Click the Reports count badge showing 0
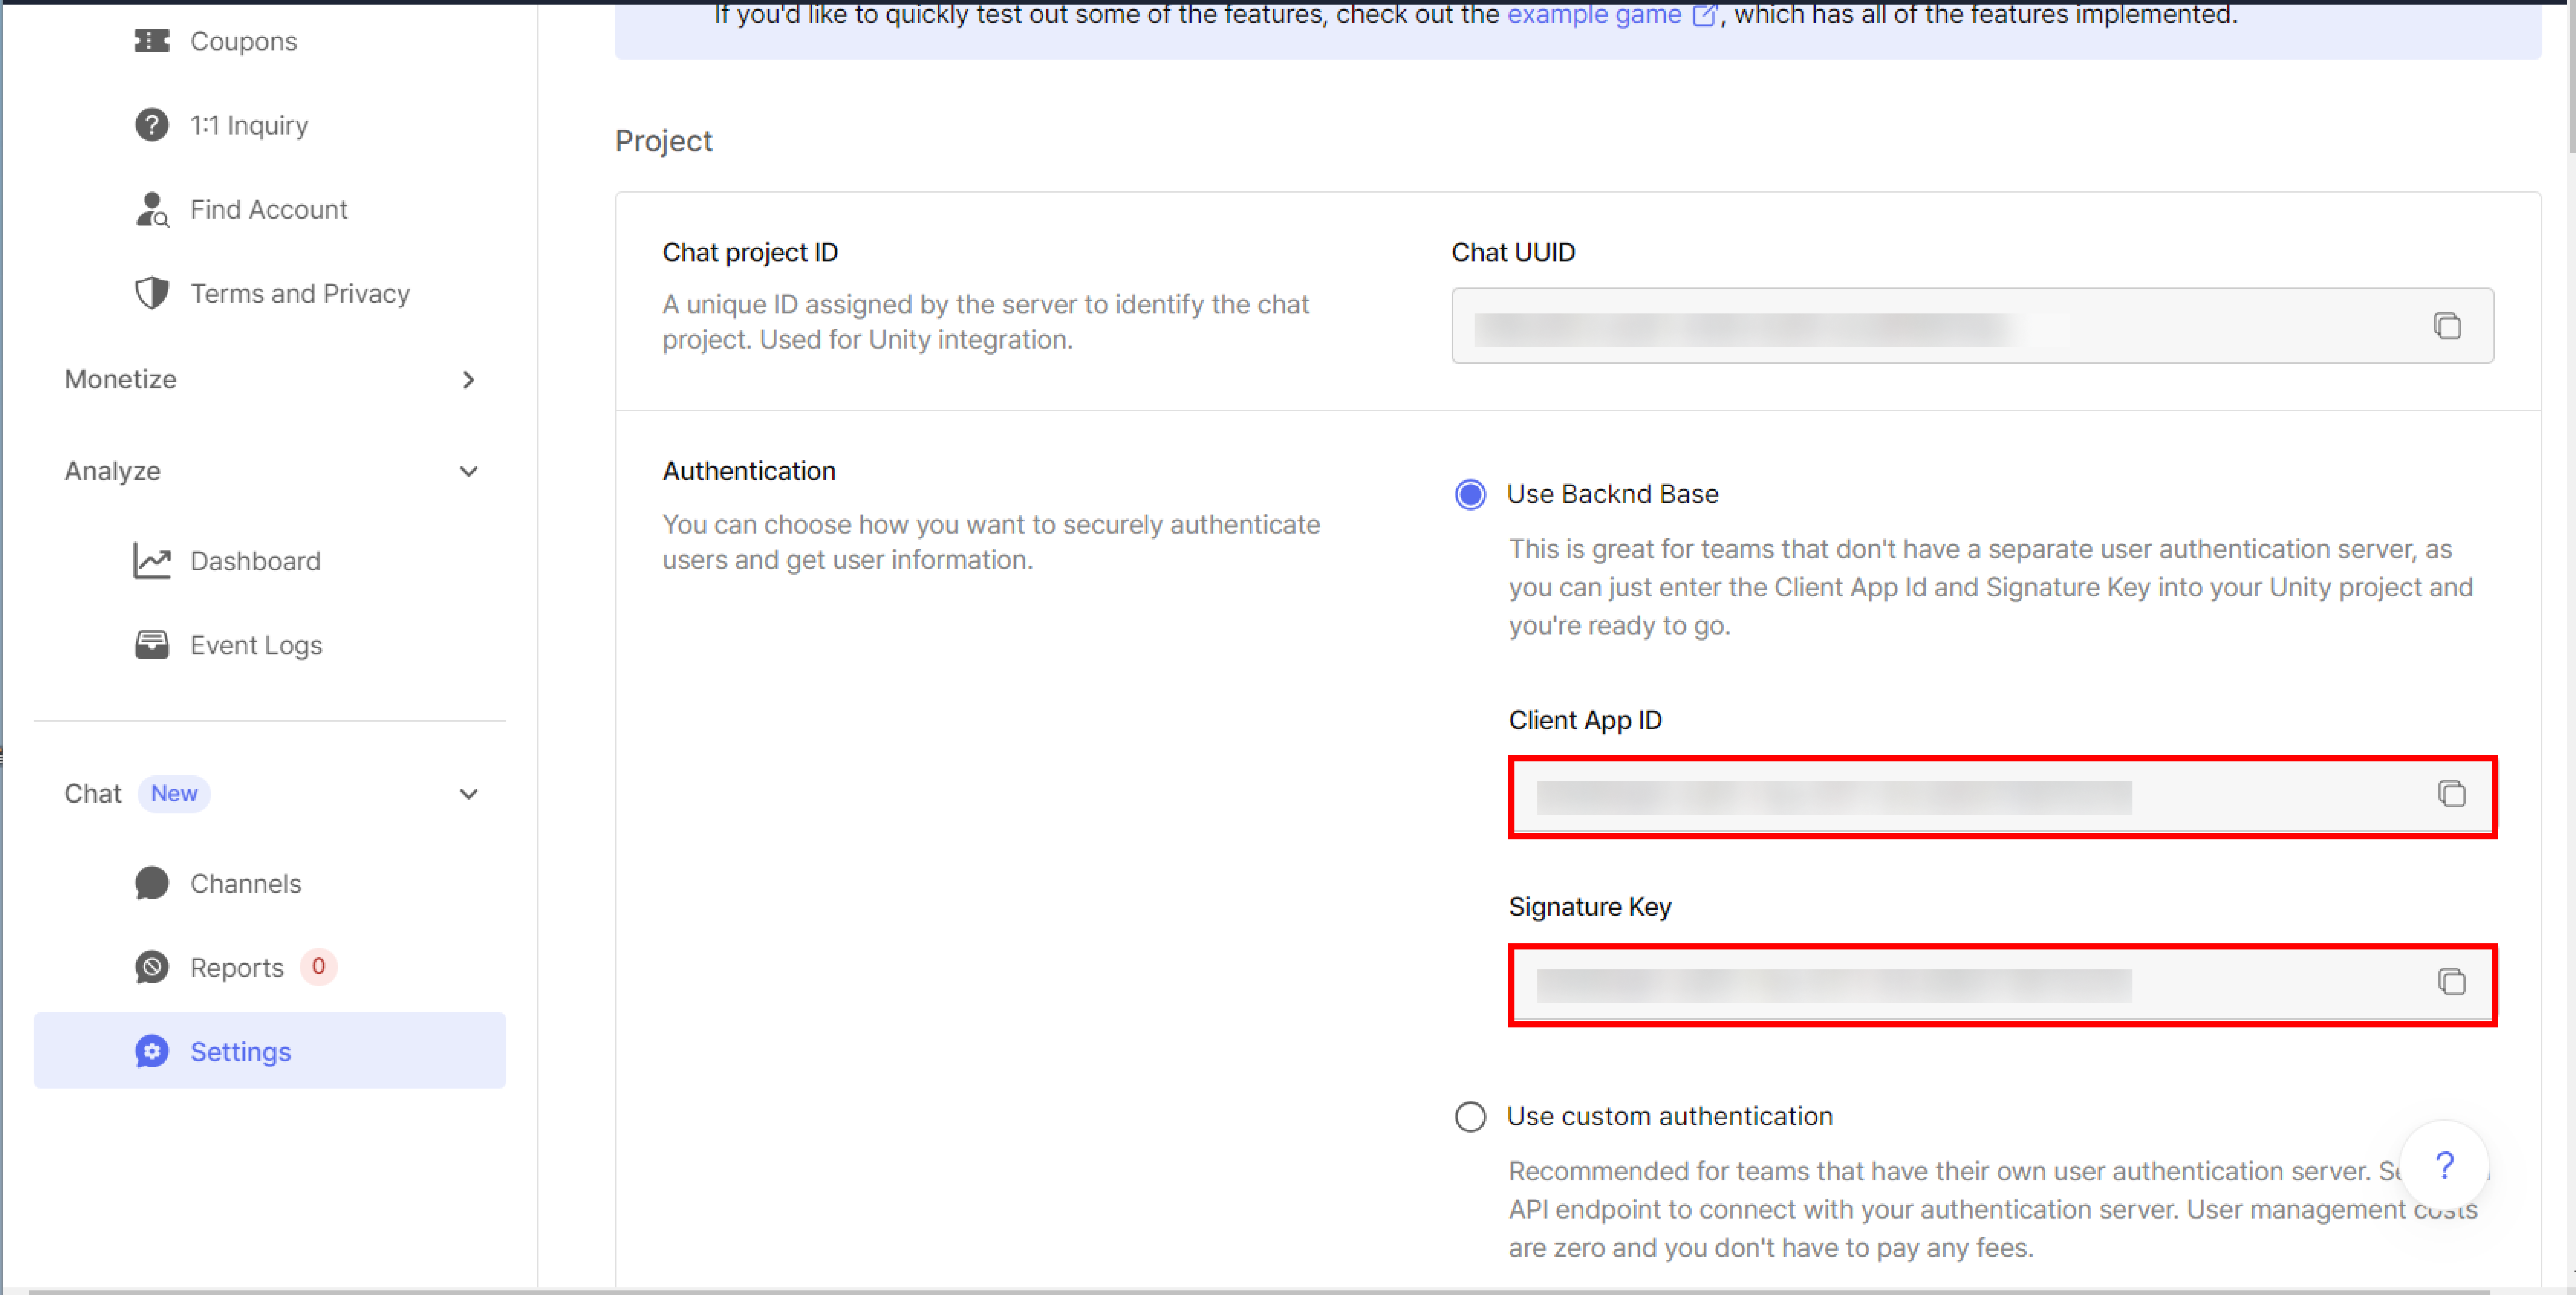This screenshot has width=2576, height=1295. [318, 966]
